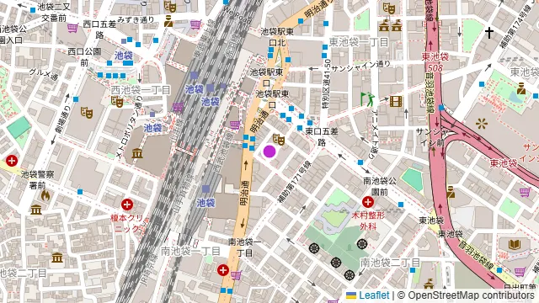Image resolution: width=539 pixels, height=303 pixels.
Task: Click the グルメ通り street label
Action: click(x=44, y=75)
